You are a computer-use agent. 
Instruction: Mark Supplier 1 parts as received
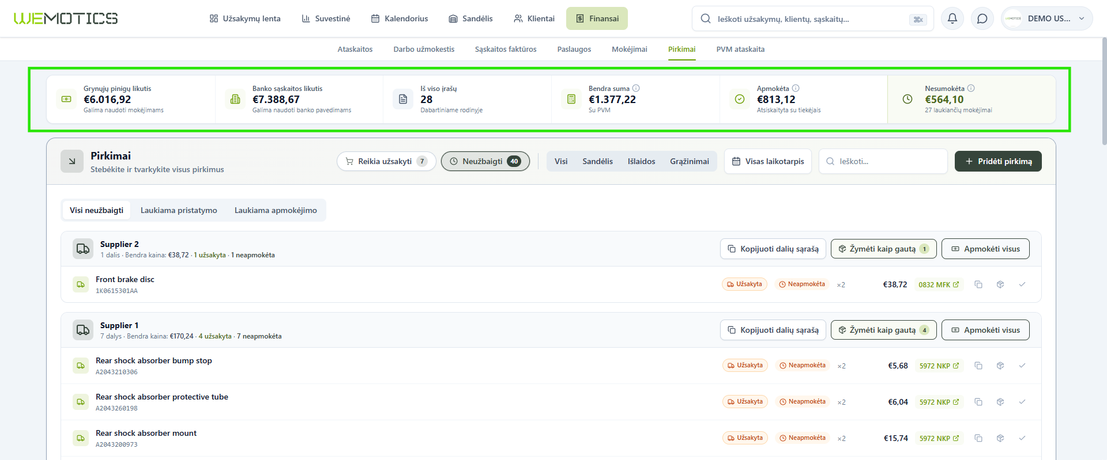pos(884,330)
